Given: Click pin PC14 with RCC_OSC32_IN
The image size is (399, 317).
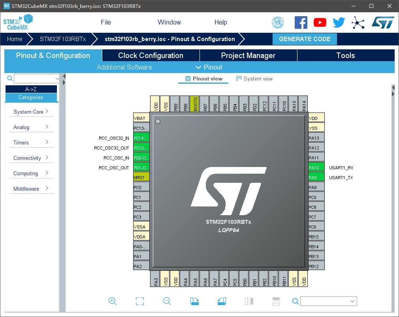Looking at the screenshot, I should [141, 138].
